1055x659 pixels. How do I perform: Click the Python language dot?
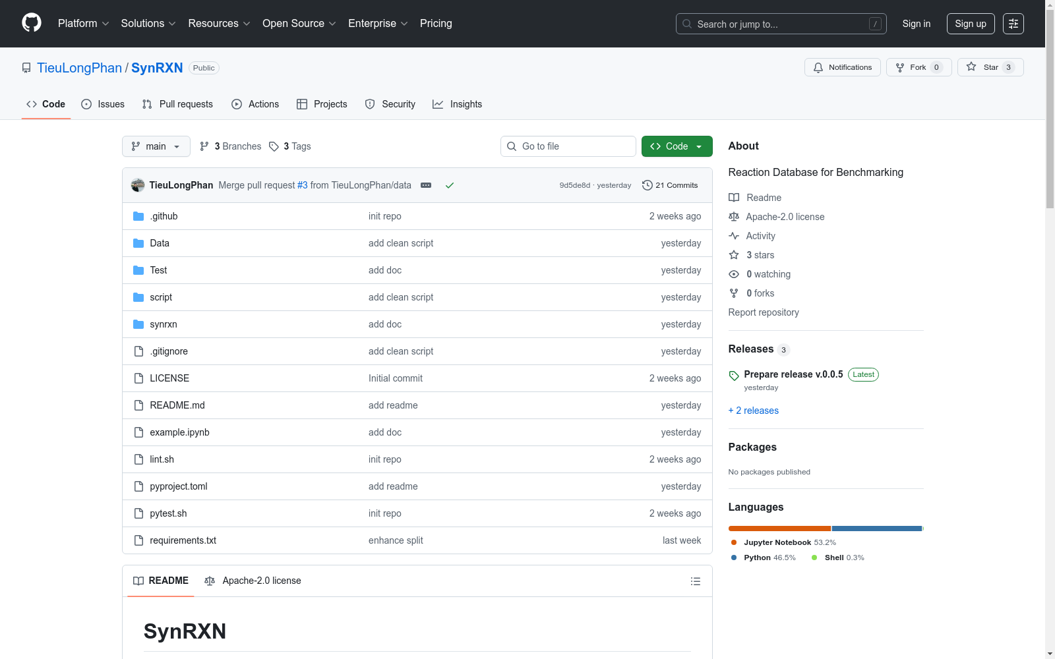pos(734,558)
